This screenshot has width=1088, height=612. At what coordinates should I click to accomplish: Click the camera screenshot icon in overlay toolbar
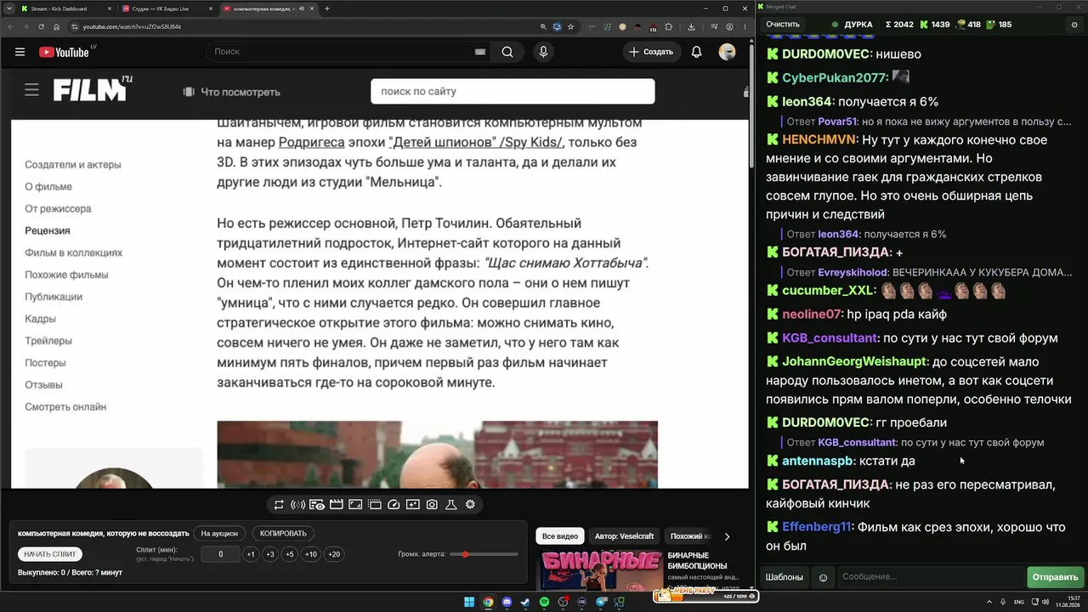432,505
